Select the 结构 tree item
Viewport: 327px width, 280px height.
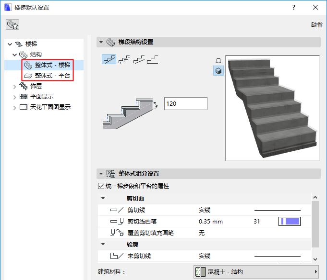coord(36,55)
